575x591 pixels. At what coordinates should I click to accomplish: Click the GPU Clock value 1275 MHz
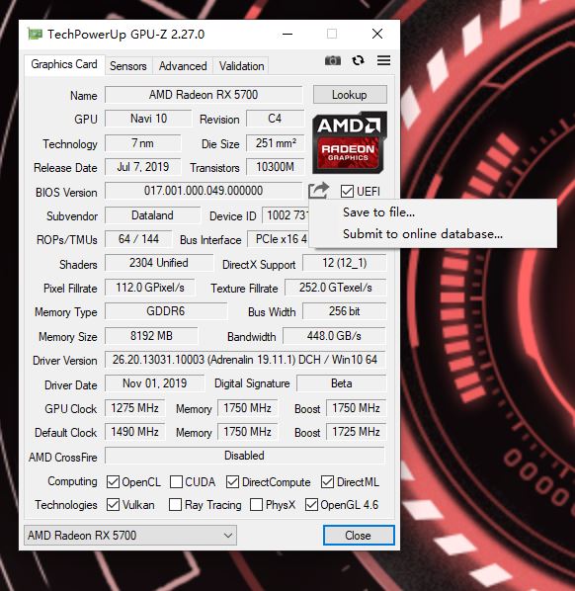point(135,408)
